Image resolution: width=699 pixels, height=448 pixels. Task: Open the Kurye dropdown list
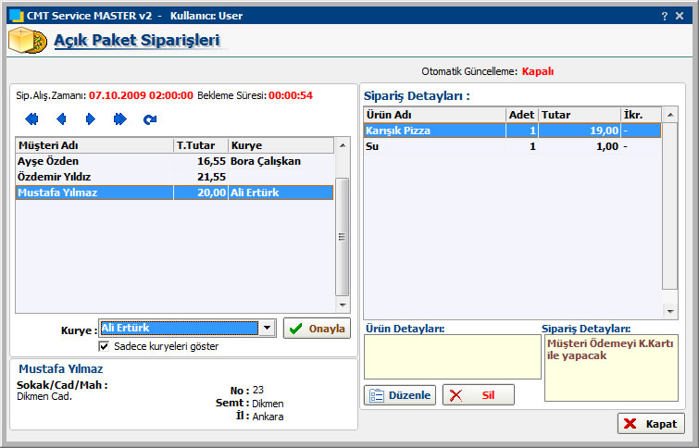[x=267, y=328]
